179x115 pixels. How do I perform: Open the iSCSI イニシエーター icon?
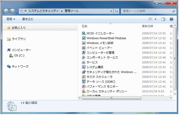84,33
